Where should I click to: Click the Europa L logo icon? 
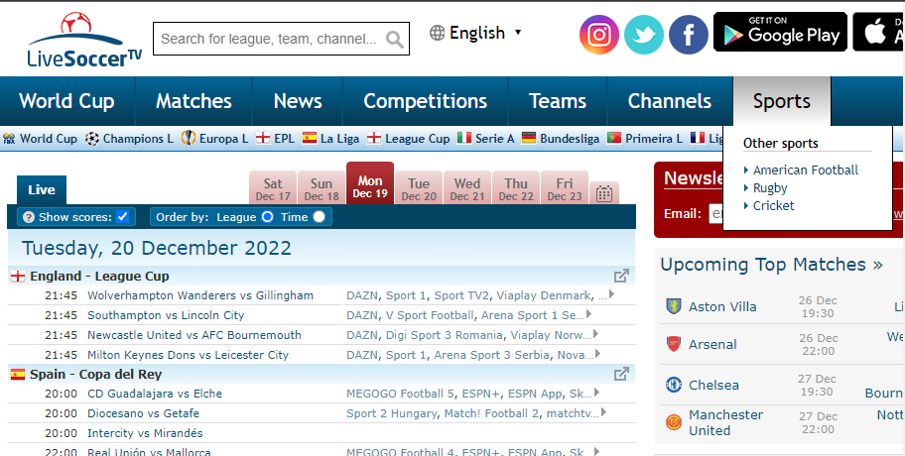tap(189, 139)
